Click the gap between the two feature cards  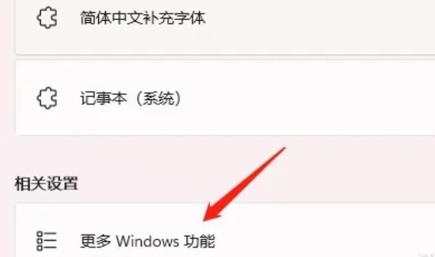225,57
